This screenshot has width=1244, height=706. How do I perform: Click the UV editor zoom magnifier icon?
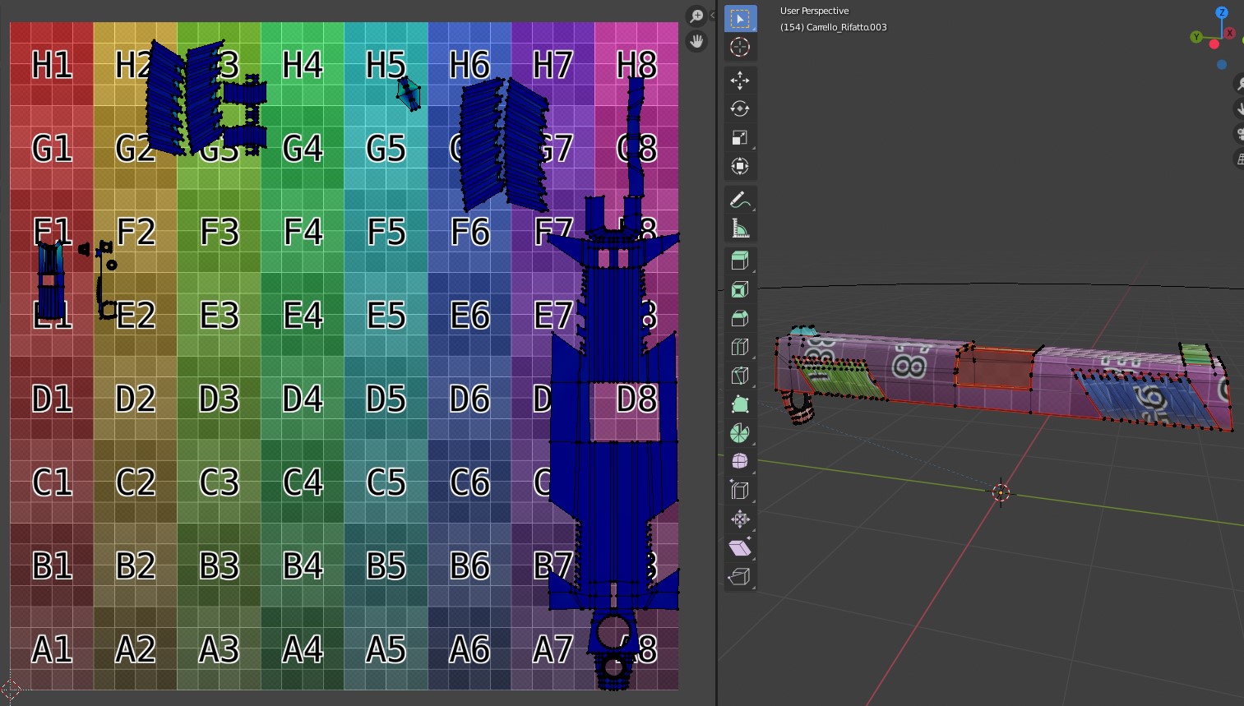tap(696, 16)
